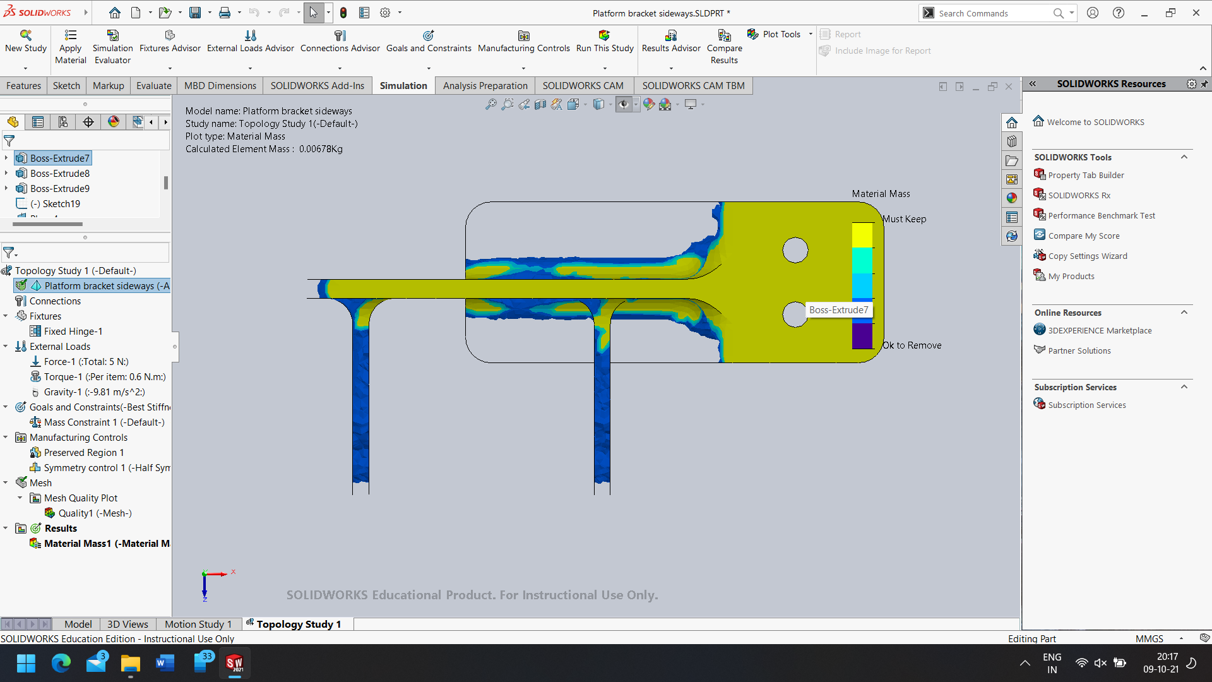Click the Rebuild traffic light icon
This screenshot has height=682, width=1212.
pyautogui.click(x=343, y=13)
